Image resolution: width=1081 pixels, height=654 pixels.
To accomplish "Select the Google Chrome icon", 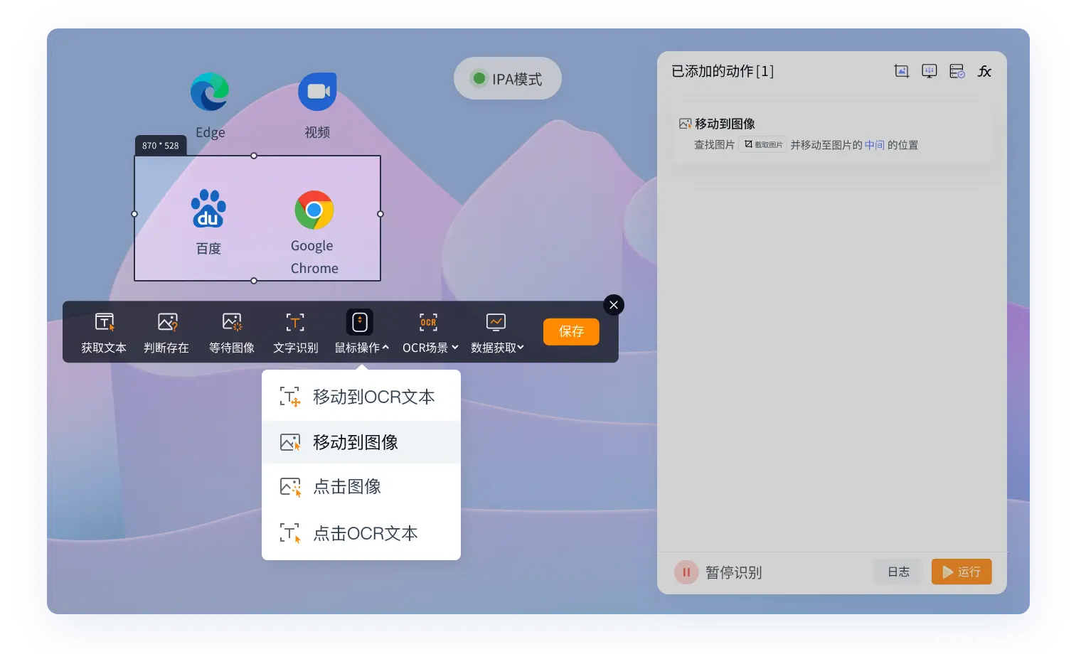I will tap(314, 210).
